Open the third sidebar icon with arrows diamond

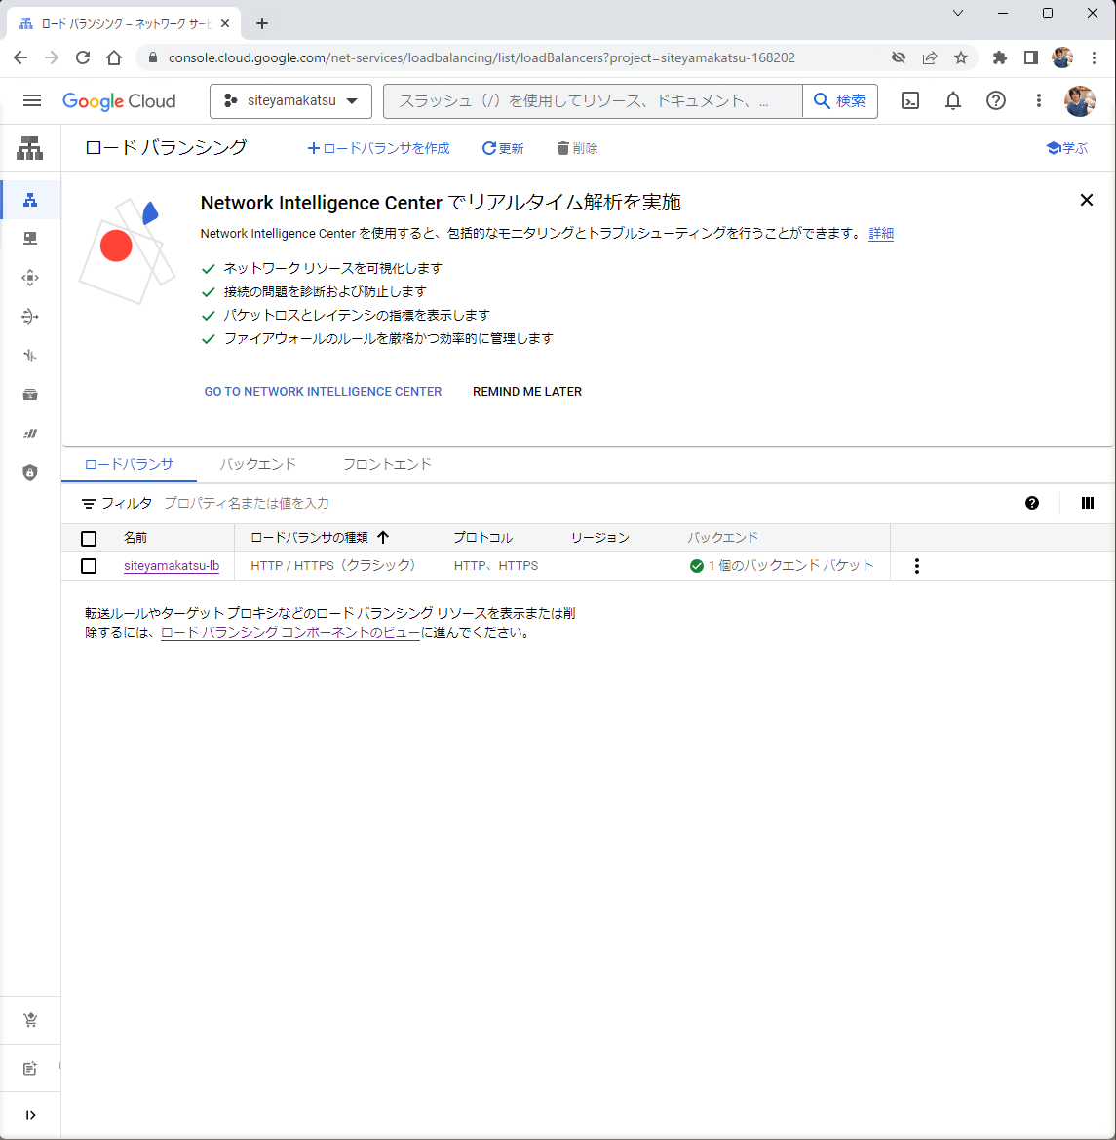pyautogui.click(x=30, y=278)
